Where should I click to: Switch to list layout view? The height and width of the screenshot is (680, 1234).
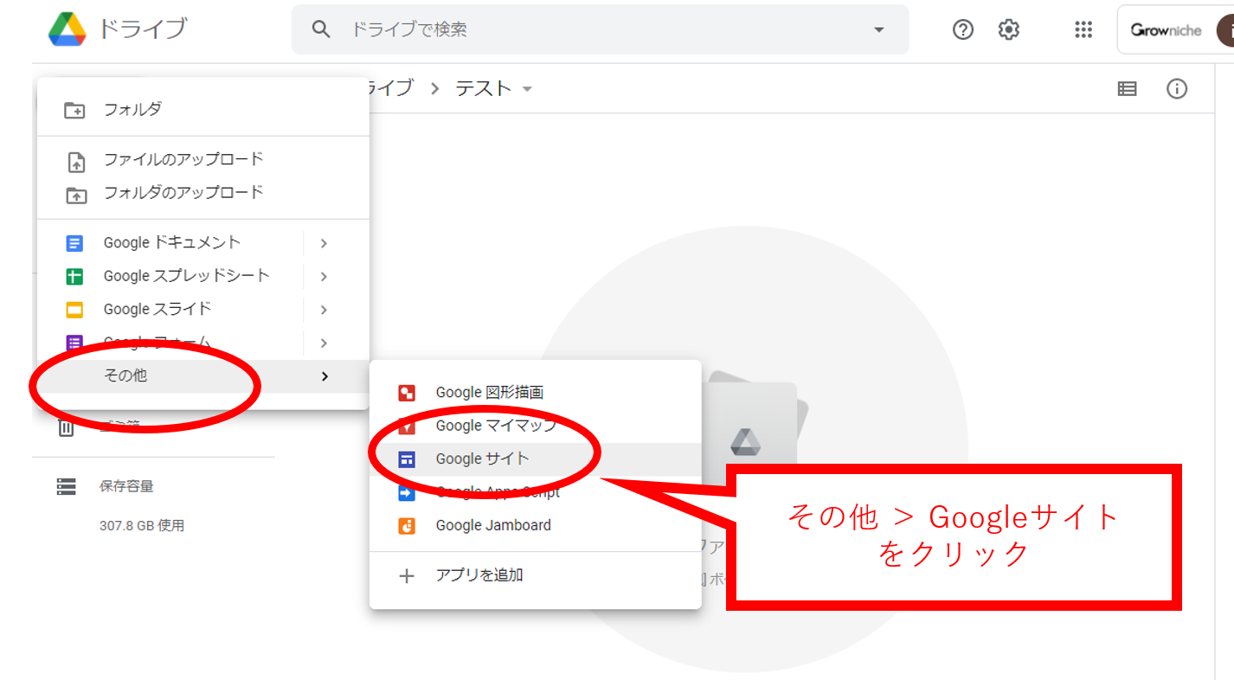pyautogui.click(x=1127, y=88)
